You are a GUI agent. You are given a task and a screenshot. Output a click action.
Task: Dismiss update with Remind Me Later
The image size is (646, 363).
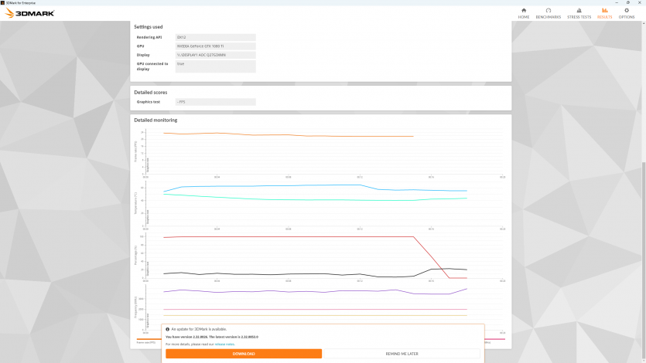tap(402, 354)
